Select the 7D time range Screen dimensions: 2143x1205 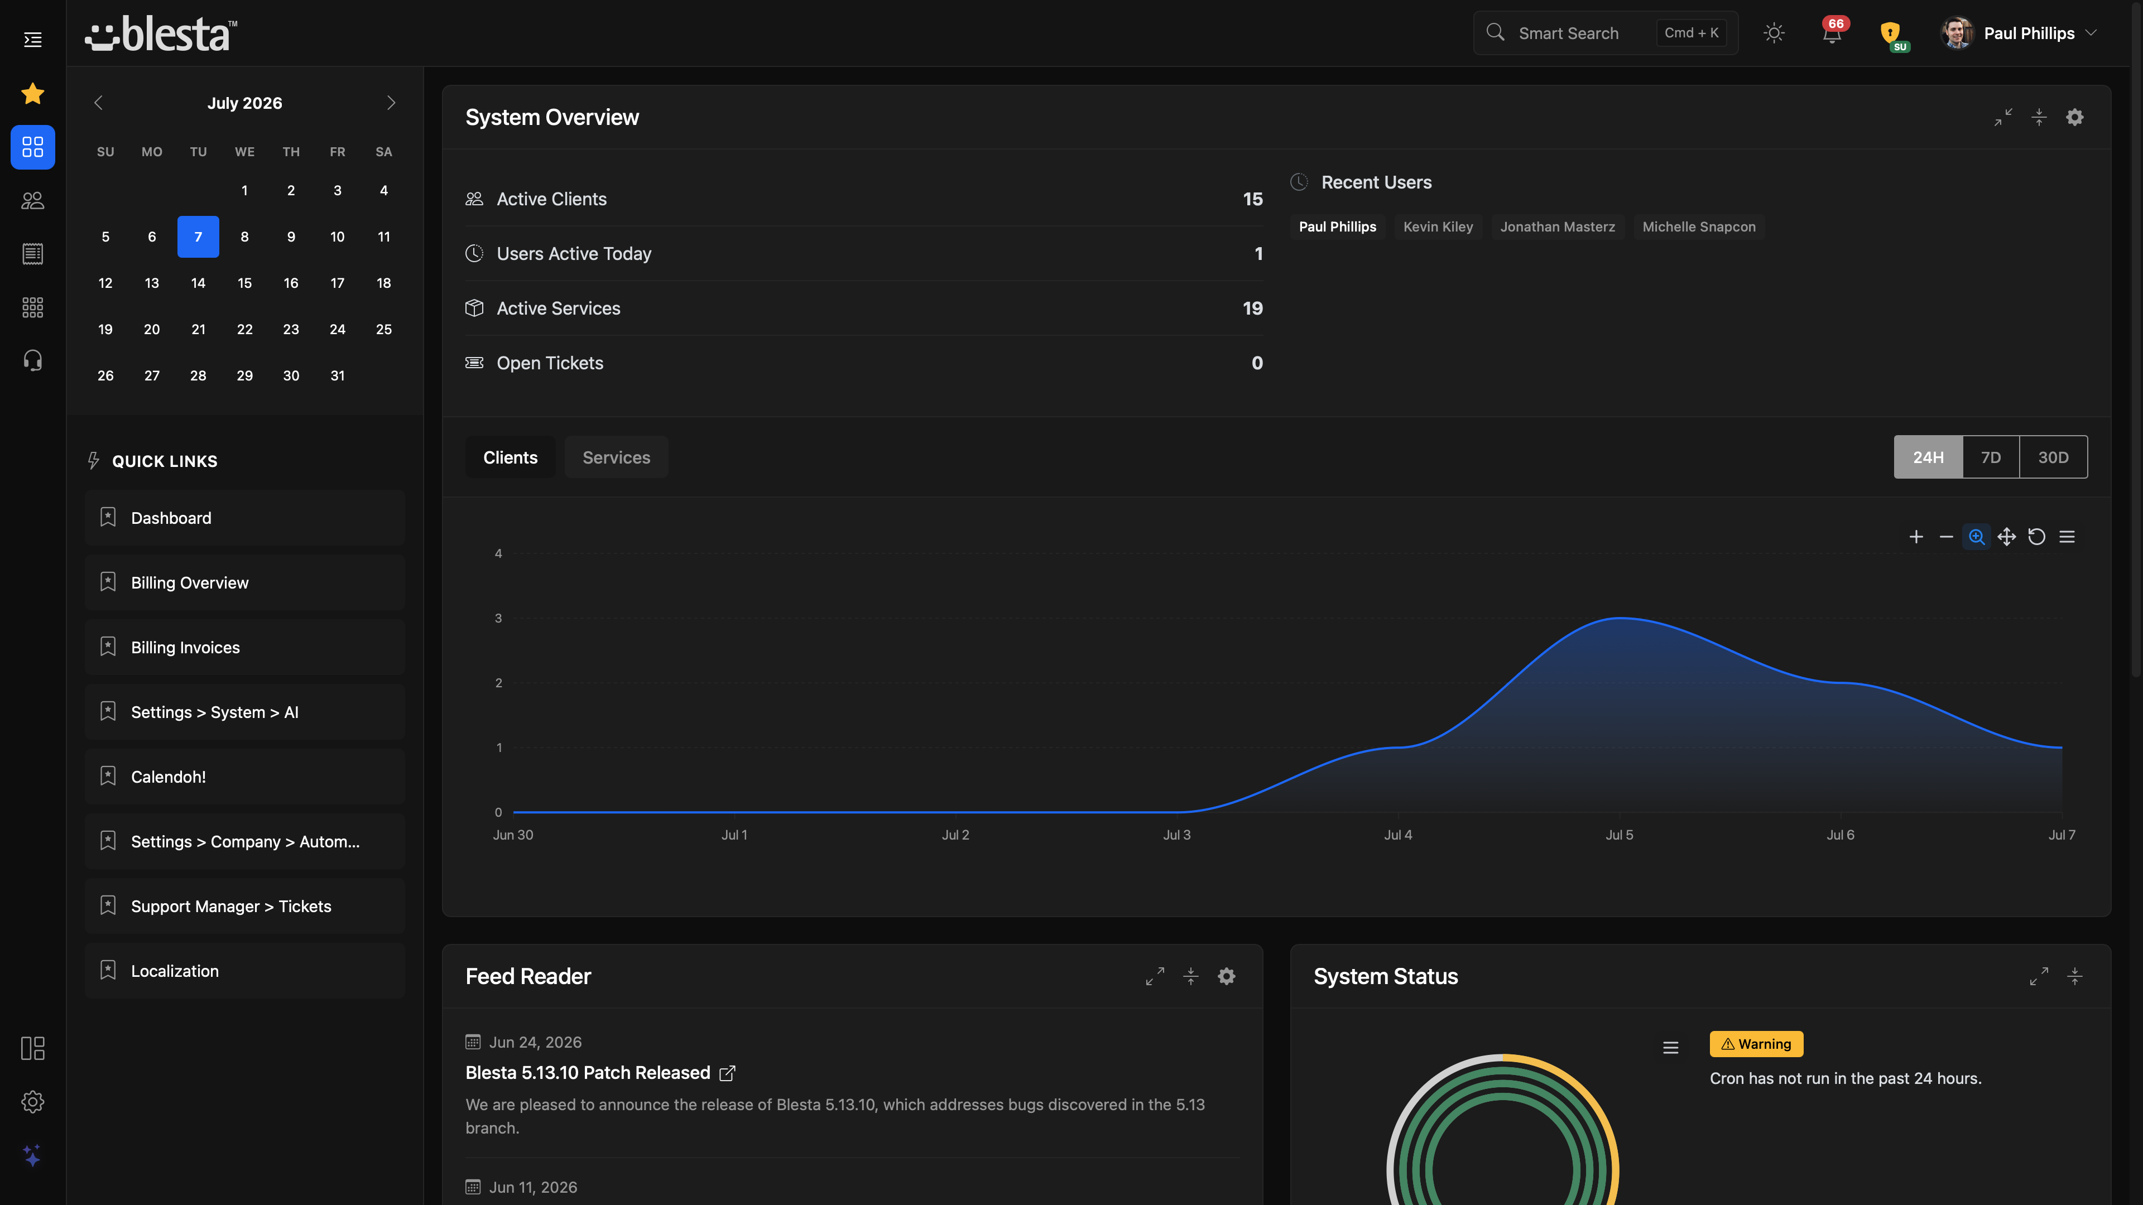pyautogui.click(x=1990, y=457)
